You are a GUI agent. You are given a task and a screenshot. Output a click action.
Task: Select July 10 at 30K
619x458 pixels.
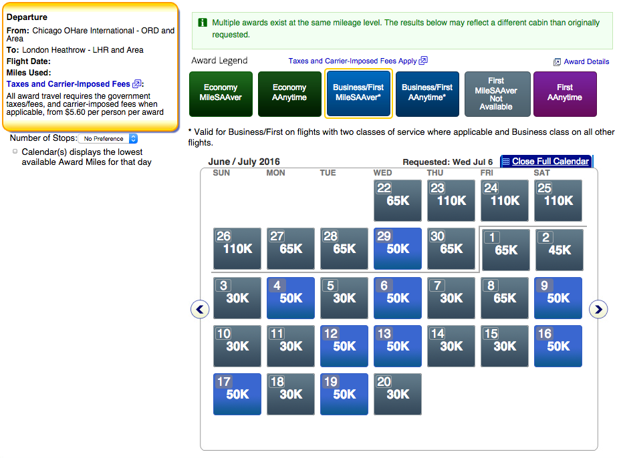[x=237, y=346]
